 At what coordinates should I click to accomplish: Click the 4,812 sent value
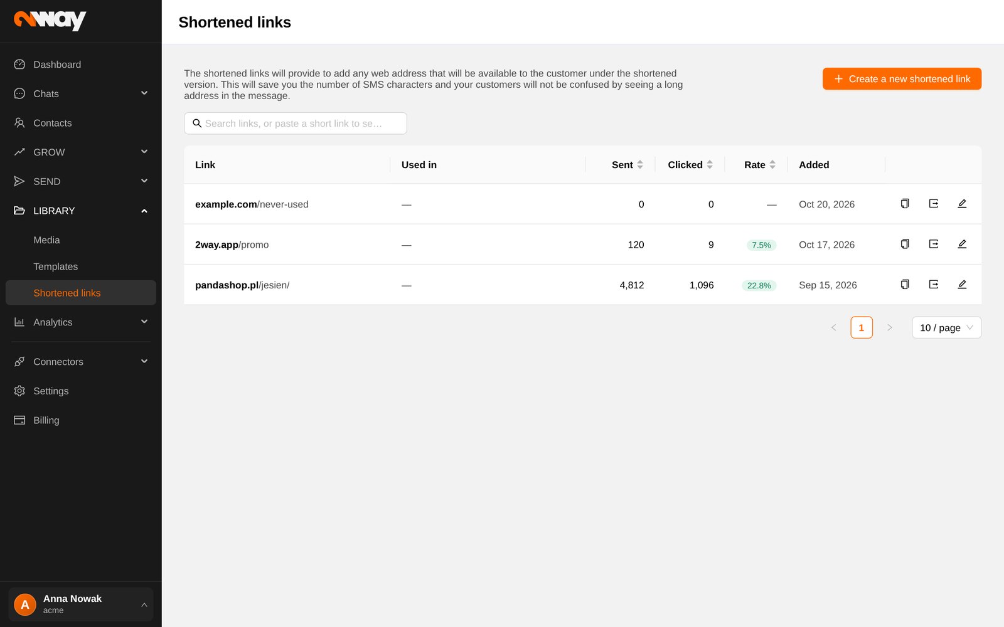(x=632, y=285)
